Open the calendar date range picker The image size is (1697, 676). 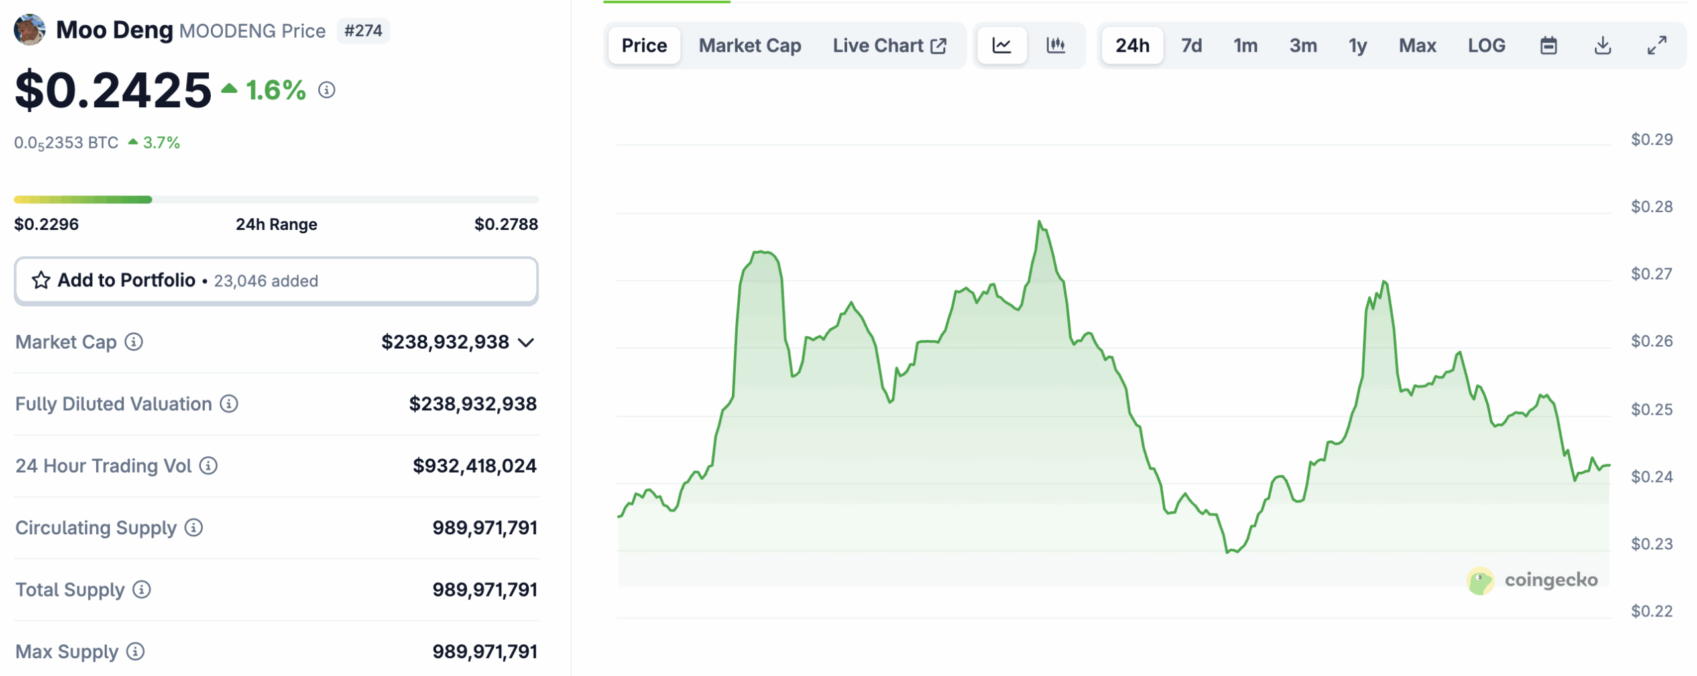[1548, 46]
